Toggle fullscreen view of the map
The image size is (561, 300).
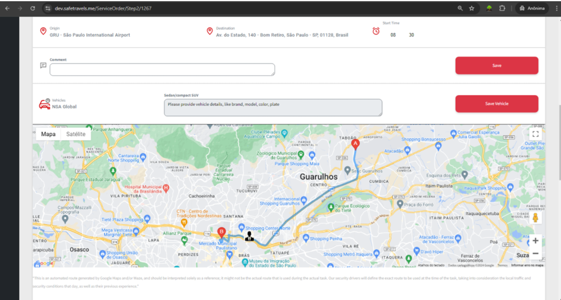click(x=535, y=134)
